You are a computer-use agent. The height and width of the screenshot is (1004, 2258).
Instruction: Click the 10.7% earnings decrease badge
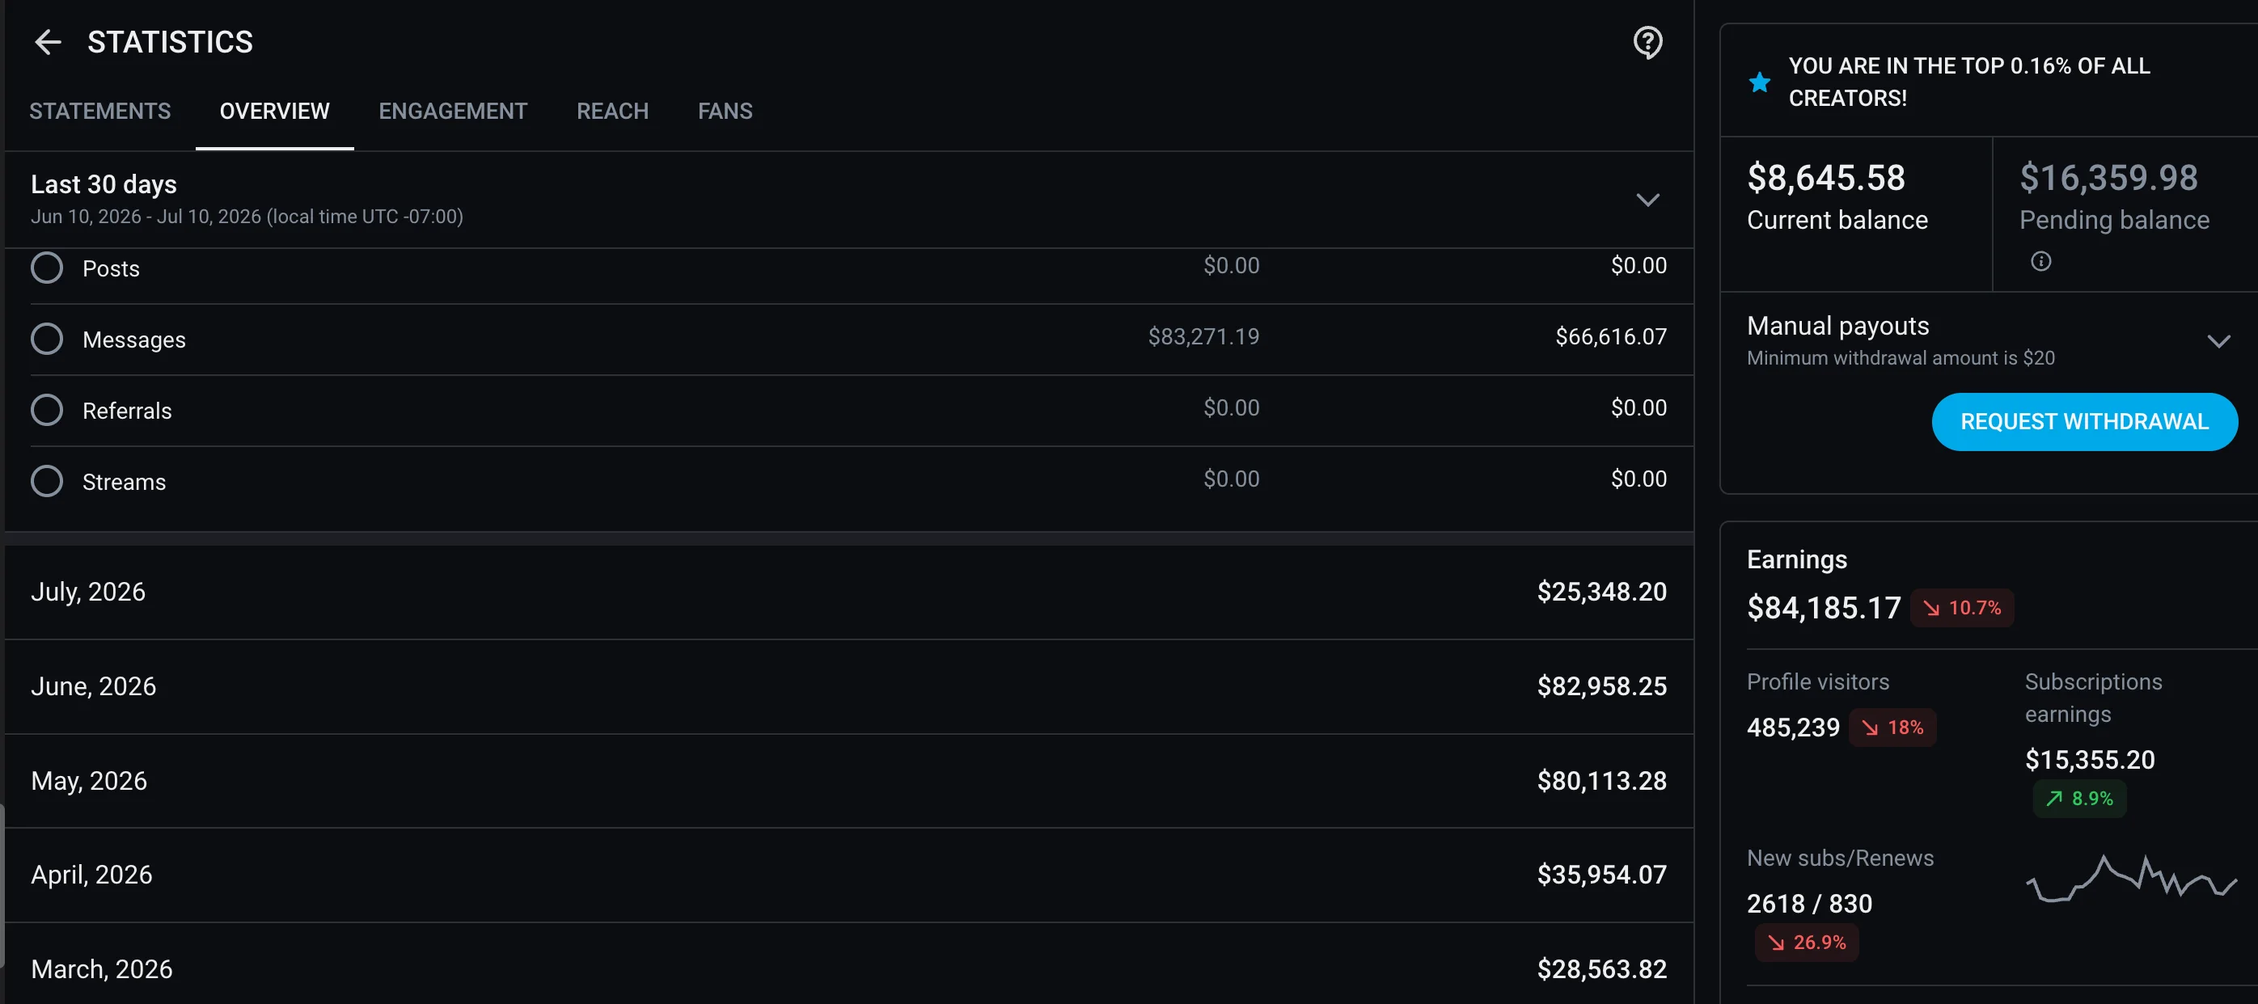coord(1962,608)
